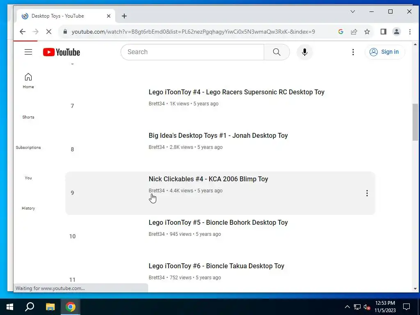Click the scrollbar down arrow
The image size is (420, 315).
415,289
